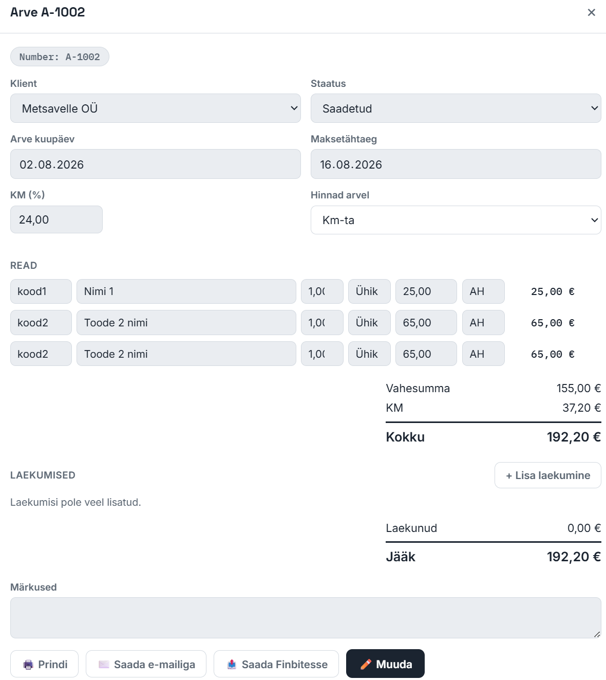Click the Nimi 1 name field
The image size is (606, 680).
coord(186,291)
